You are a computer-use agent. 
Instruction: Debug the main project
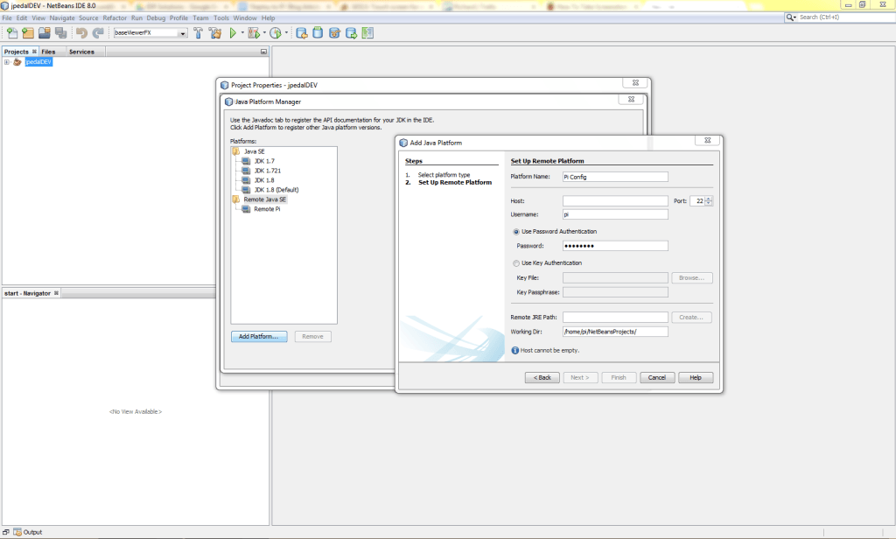point(252,32)
